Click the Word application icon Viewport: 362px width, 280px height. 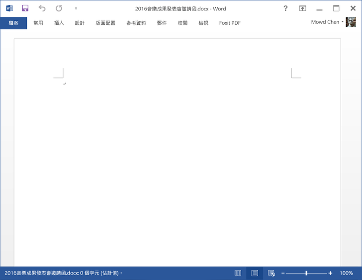[x=9, y=8]
